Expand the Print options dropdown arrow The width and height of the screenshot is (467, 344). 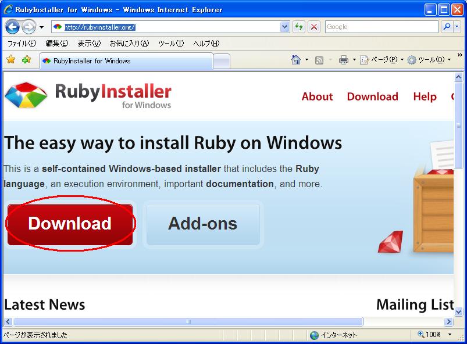pos(354,60)
